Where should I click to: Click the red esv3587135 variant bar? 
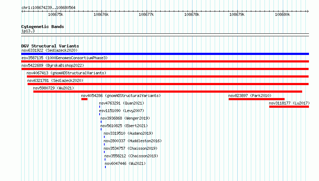pos(165,61)
